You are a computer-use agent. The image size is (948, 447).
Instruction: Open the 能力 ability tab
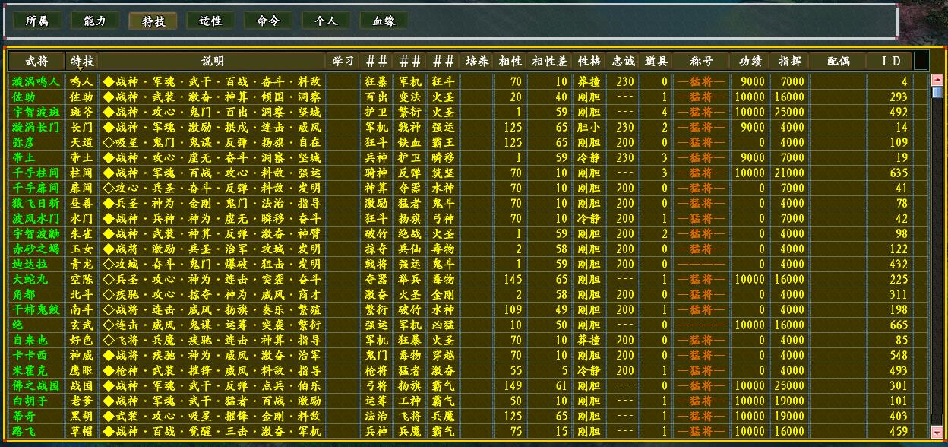[x=93, y=21]
